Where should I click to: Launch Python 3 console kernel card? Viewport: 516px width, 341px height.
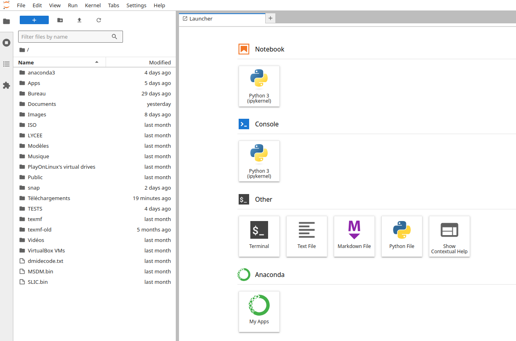click(x=259, y=161)
